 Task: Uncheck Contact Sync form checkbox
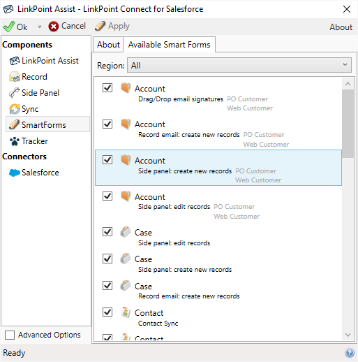[x=107, y=312]
